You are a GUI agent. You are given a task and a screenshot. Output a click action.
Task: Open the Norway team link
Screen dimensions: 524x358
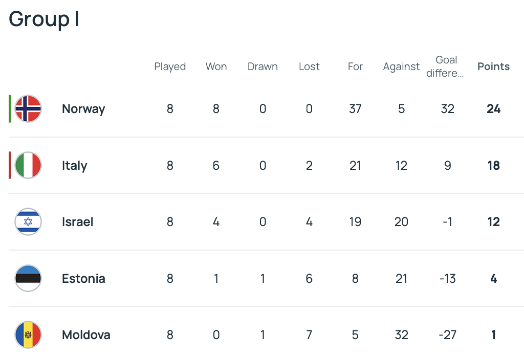click(83, 109)
